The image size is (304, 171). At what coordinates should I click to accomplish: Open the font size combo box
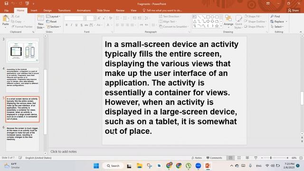coord(91,18)
